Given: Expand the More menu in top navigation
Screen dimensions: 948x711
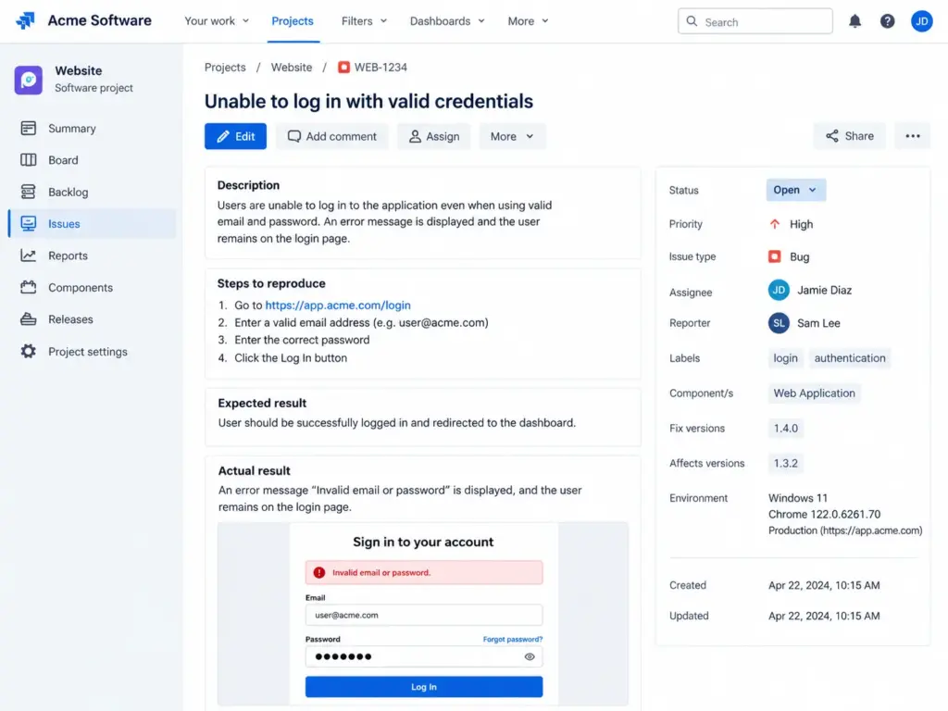Looking at the screenshot, I should tap(528, 21).
